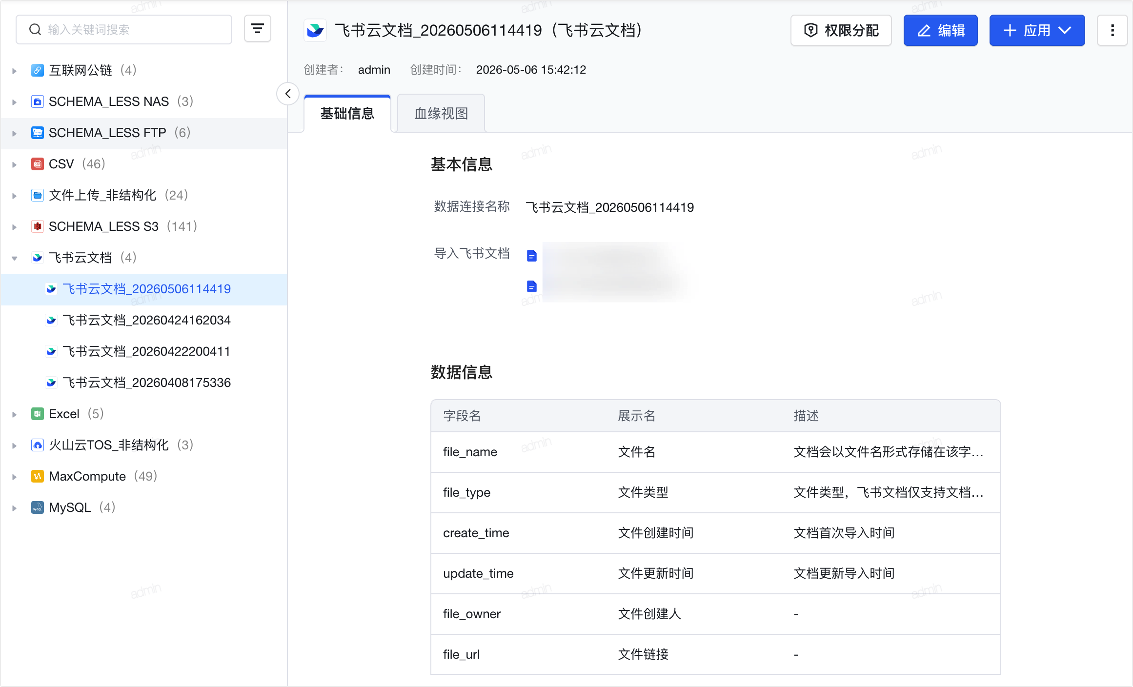Click the 展示名 column header

636,416
